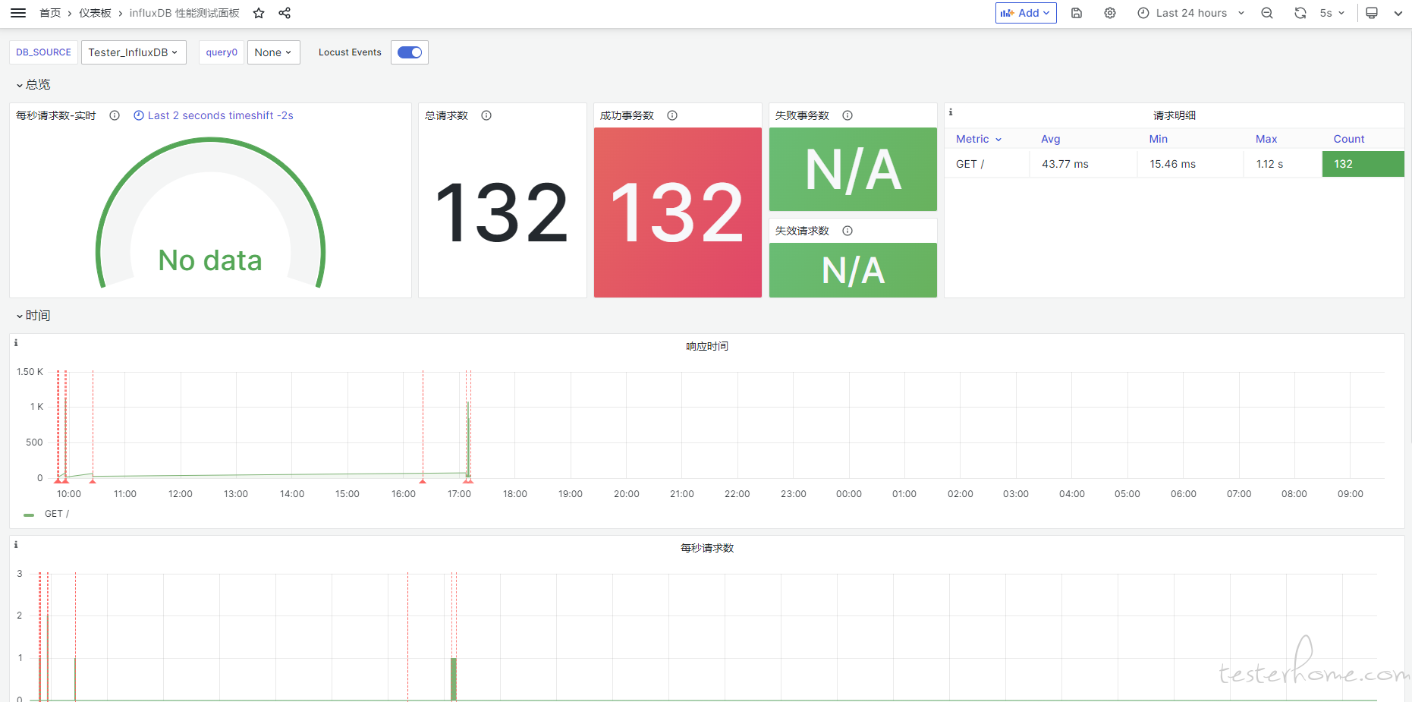Click the query0 variable label
The image size is (1412, 702).
[x=222, y=52]
